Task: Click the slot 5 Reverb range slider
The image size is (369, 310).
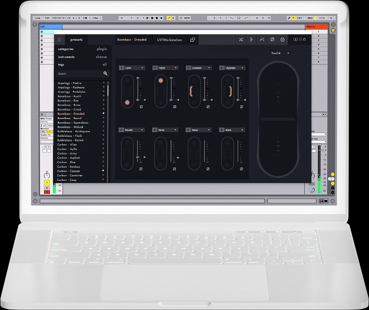Action: (138, 151)
